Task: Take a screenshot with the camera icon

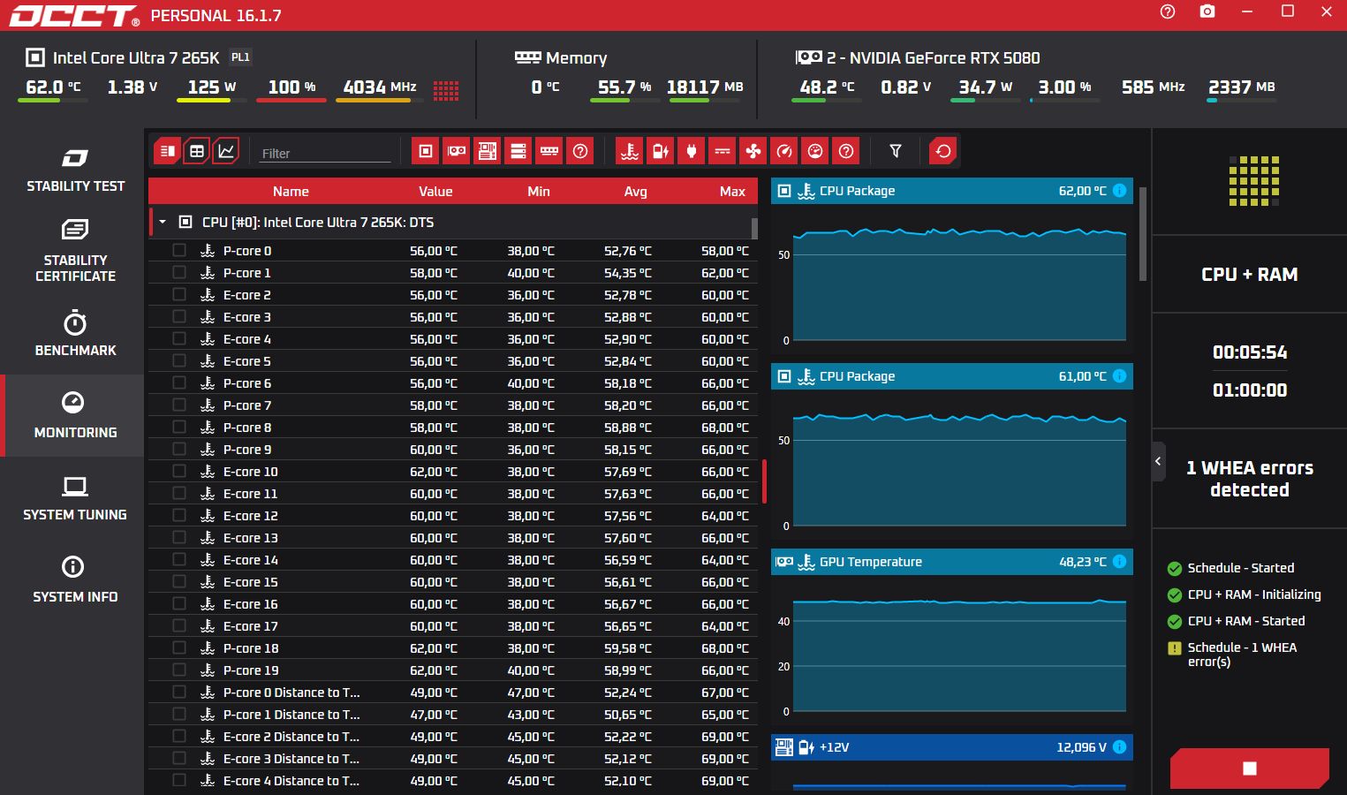Action: tap(1207, 11)
